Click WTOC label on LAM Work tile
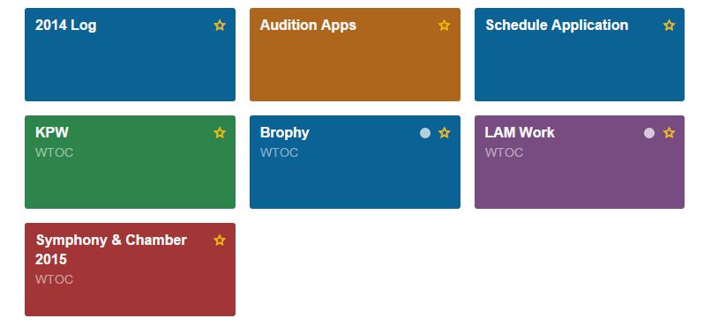This screenshot has width=704, height=333. tap(504, 152)
